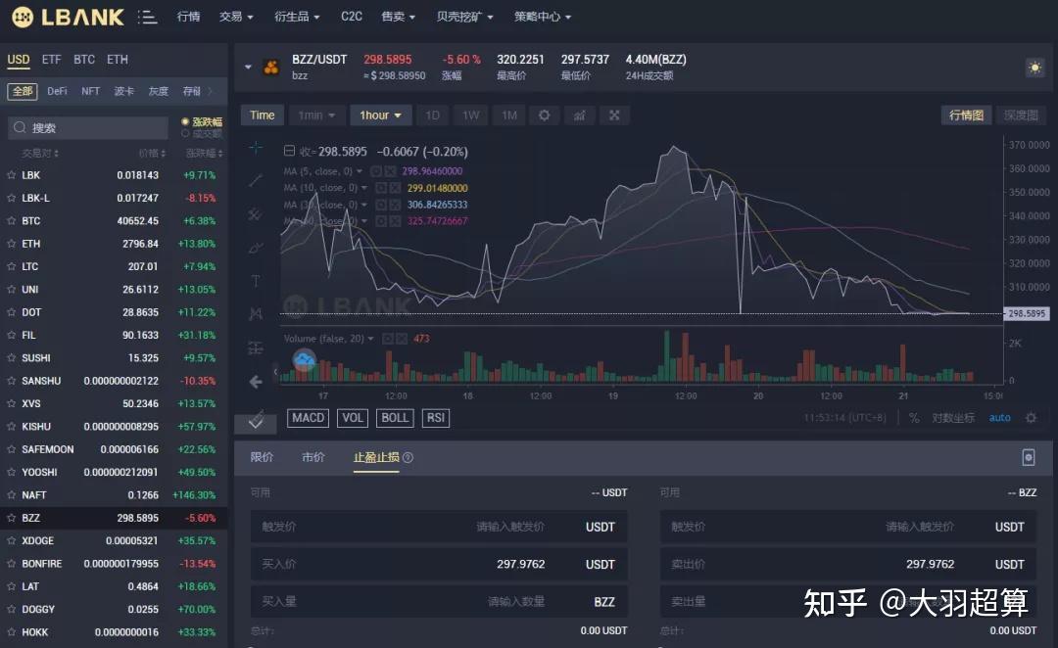Viewport: 1058px width, 648px height.
Task: Select the trend line drawing tool
Action: [x=256, y=180]
